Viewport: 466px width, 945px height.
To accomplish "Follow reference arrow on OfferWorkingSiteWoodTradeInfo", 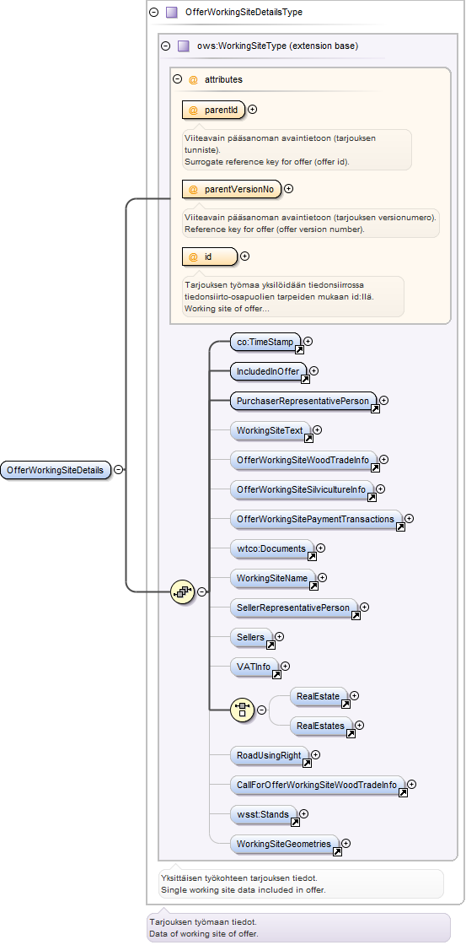I will pyautogui.click(x=375, y=467).
